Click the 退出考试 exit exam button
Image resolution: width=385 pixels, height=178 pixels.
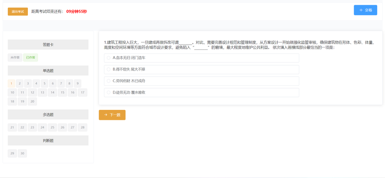pyautogui.click(x=18, y=12)
